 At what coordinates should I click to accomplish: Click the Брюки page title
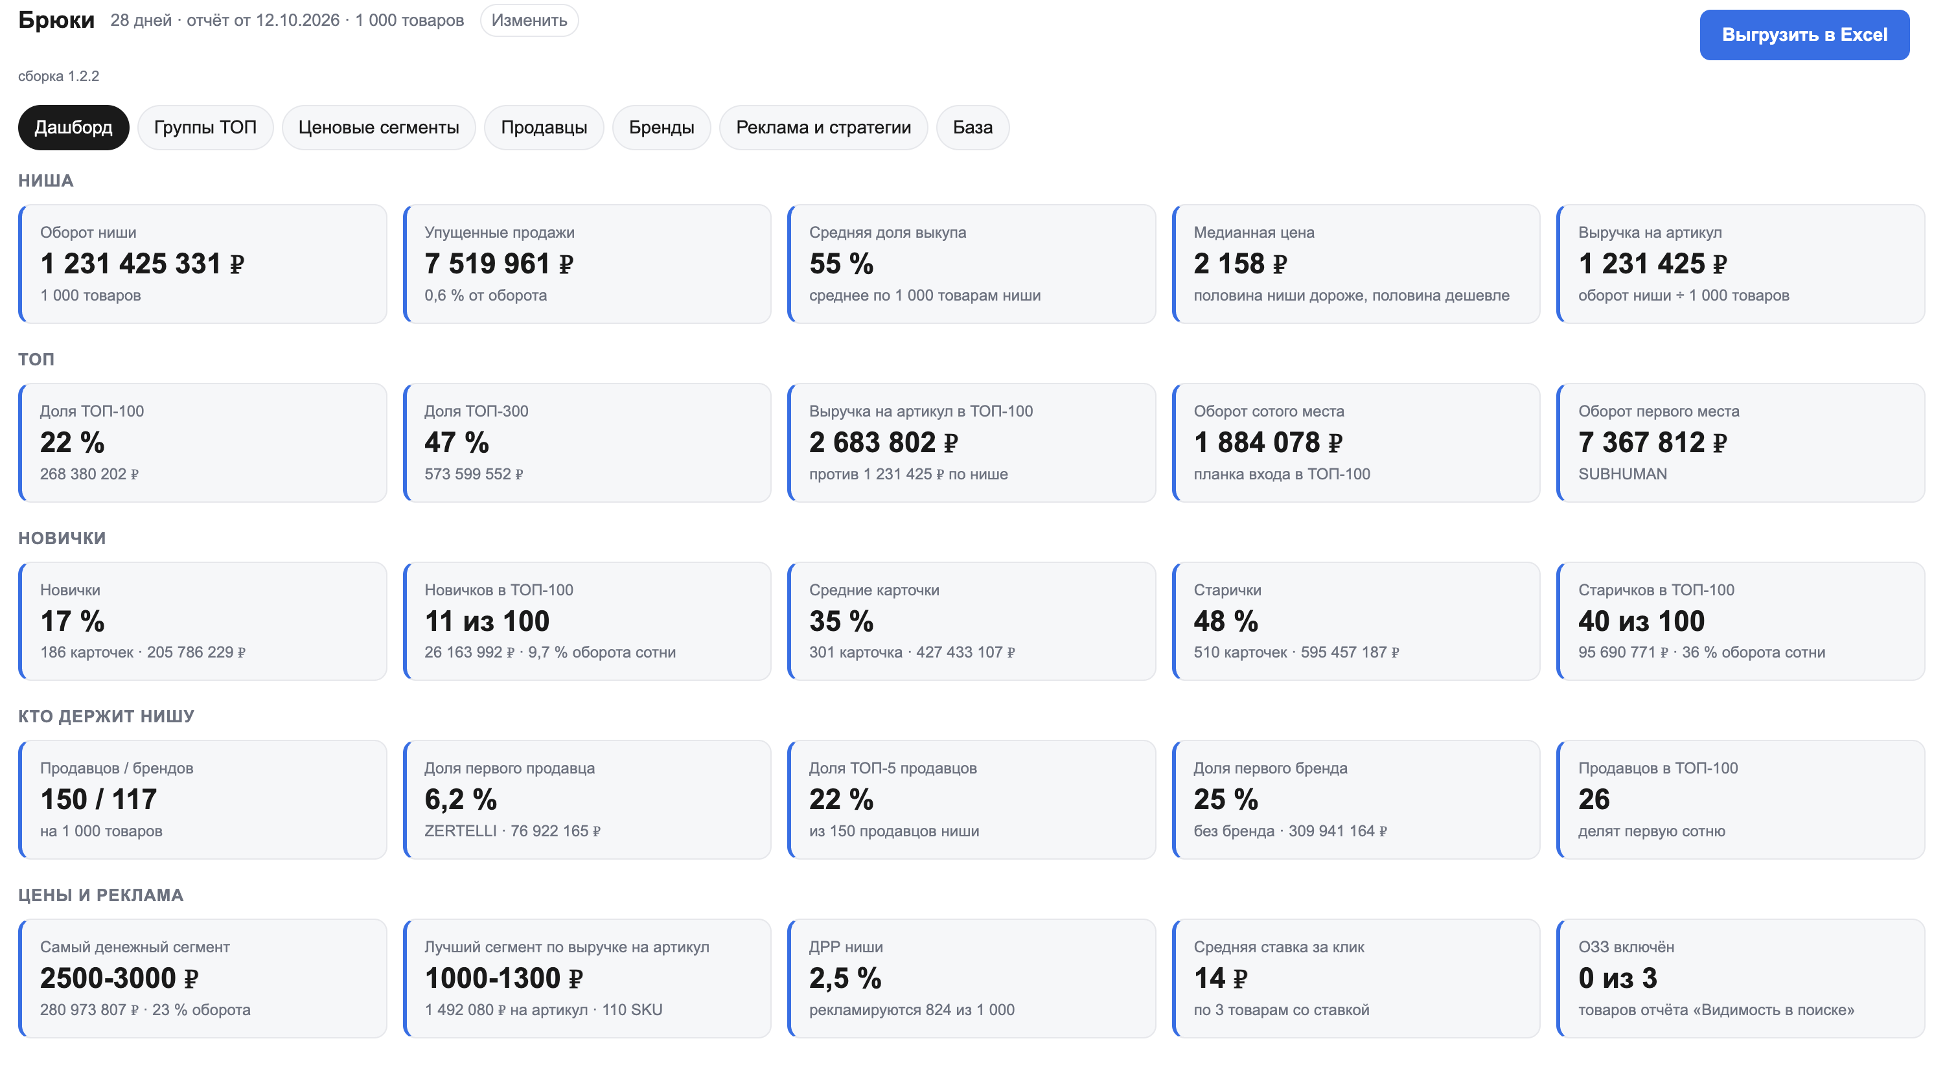[x=56, y=20]
